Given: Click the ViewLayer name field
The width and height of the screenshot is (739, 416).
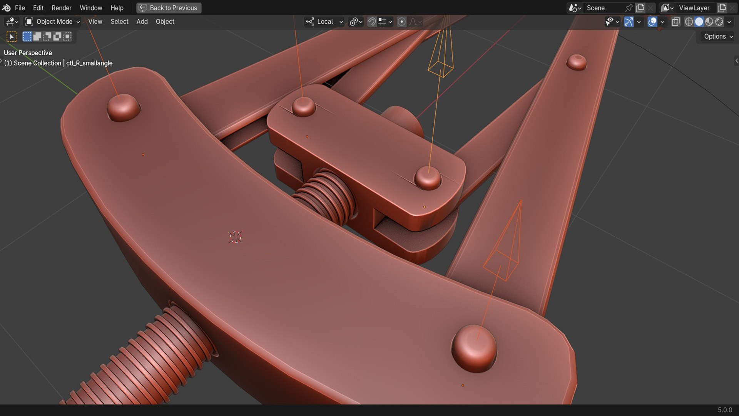Looking at the screenshot, I should tap(697, 8).
